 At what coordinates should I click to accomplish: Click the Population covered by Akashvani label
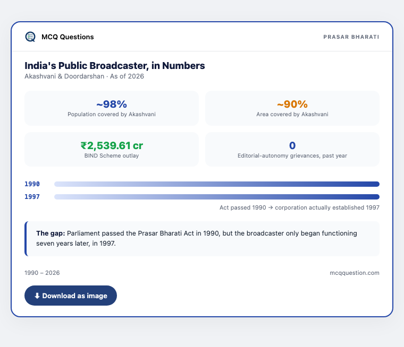coord(112,114)
